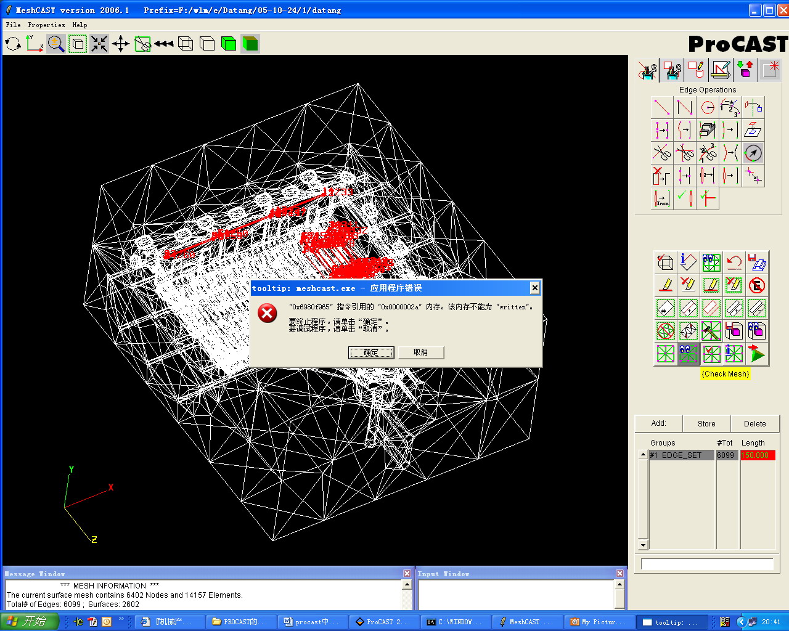Open the drafting triangle ruler tab
Screen dimensions: 789x631
pos(721,70)
